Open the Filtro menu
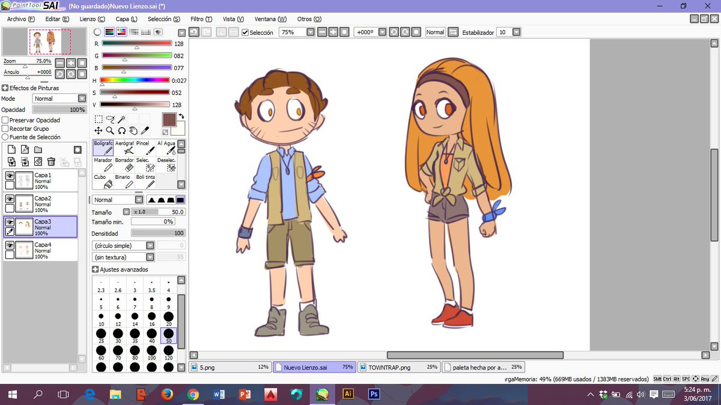721x405 pixels. [200, 19]
